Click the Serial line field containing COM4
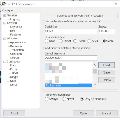This screenshot has height=118, width=120. (x=71, y=31)
